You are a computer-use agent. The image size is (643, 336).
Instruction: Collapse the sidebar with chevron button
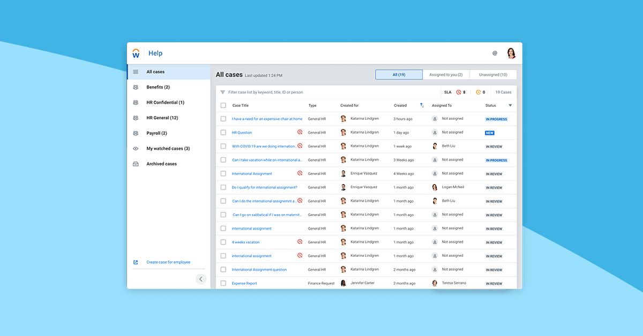[201, 279]
